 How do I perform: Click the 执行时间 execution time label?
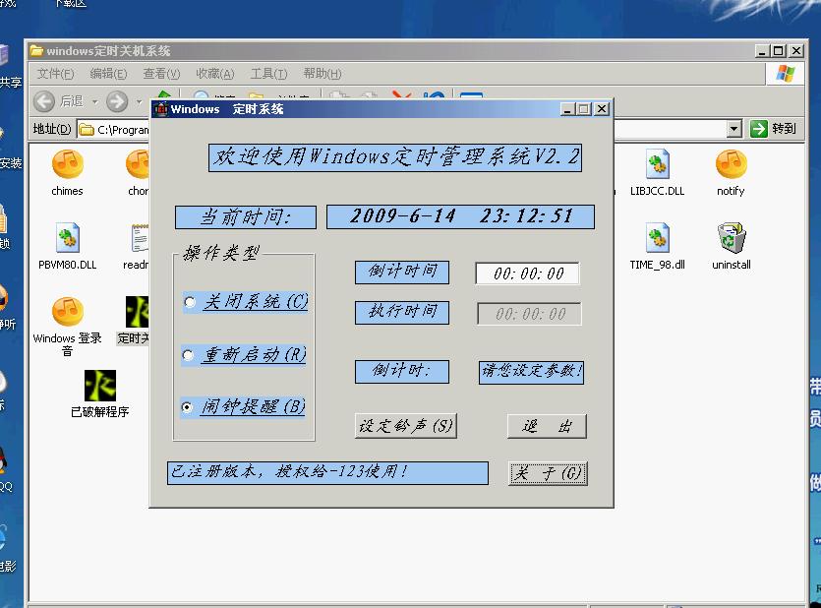(402, 313)
